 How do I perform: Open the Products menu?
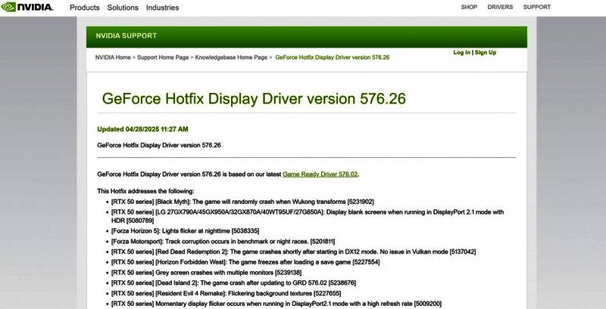coord(84,8)
